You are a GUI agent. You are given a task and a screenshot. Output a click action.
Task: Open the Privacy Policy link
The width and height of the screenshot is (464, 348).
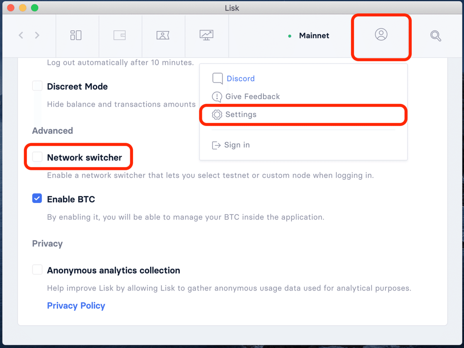76,306
